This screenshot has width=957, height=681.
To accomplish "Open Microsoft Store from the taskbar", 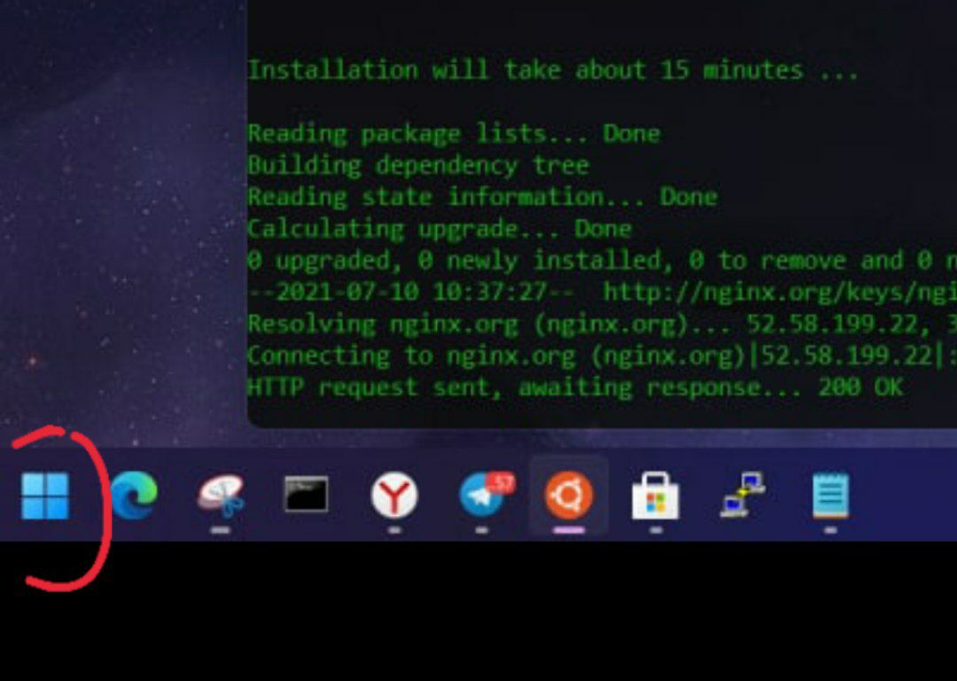I will point(656,496).
